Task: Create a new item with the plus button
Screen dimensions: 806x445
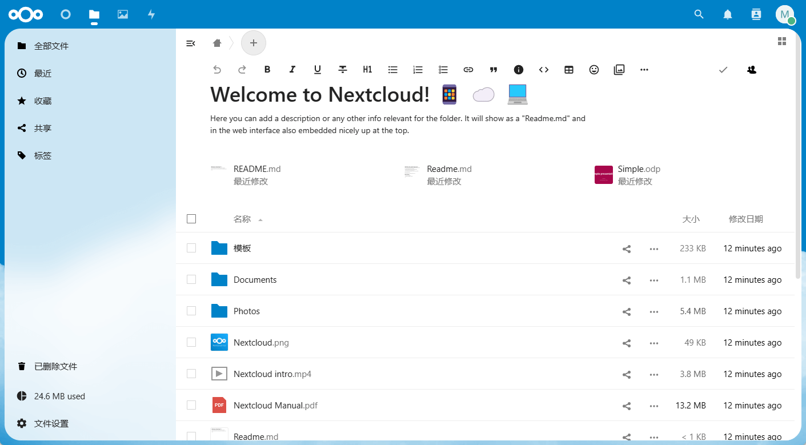Action: tap(253, 43)
